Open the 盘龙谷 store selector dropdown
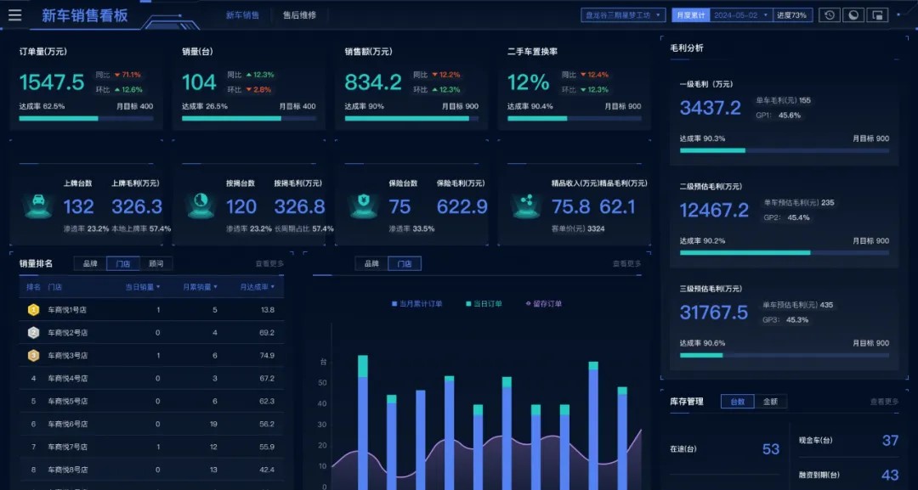918x490 pixels. (x=623, y=15)
